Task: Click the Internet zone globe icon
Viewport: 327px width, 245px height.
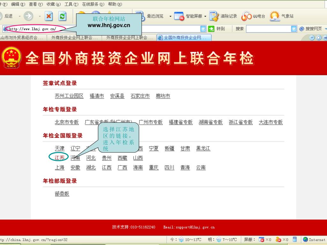Action: tap(305, 239)
